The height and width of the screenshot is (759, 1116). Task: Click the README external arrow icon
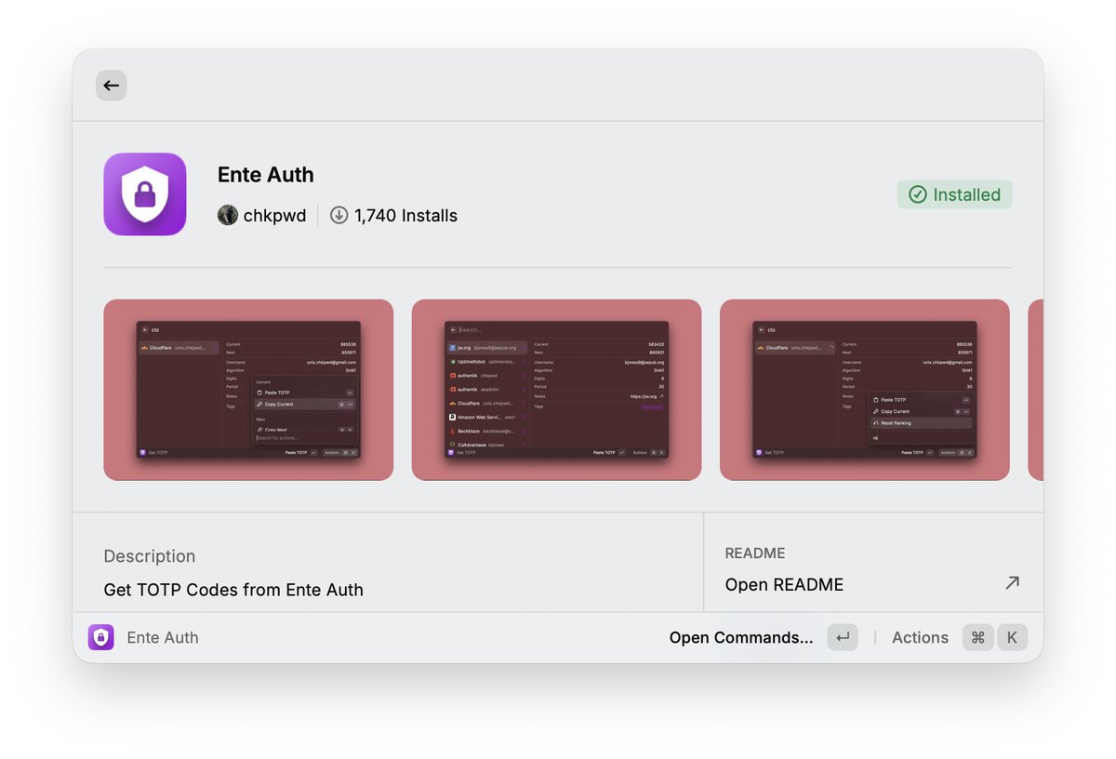[x=1012, y=583]
